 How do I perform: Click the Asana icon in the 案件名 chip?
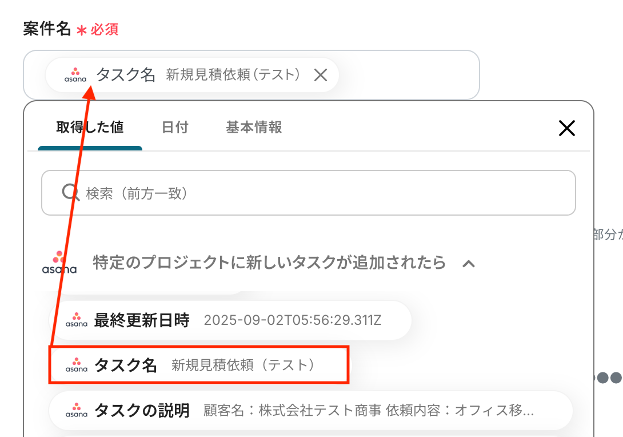[x=75, y=75]
